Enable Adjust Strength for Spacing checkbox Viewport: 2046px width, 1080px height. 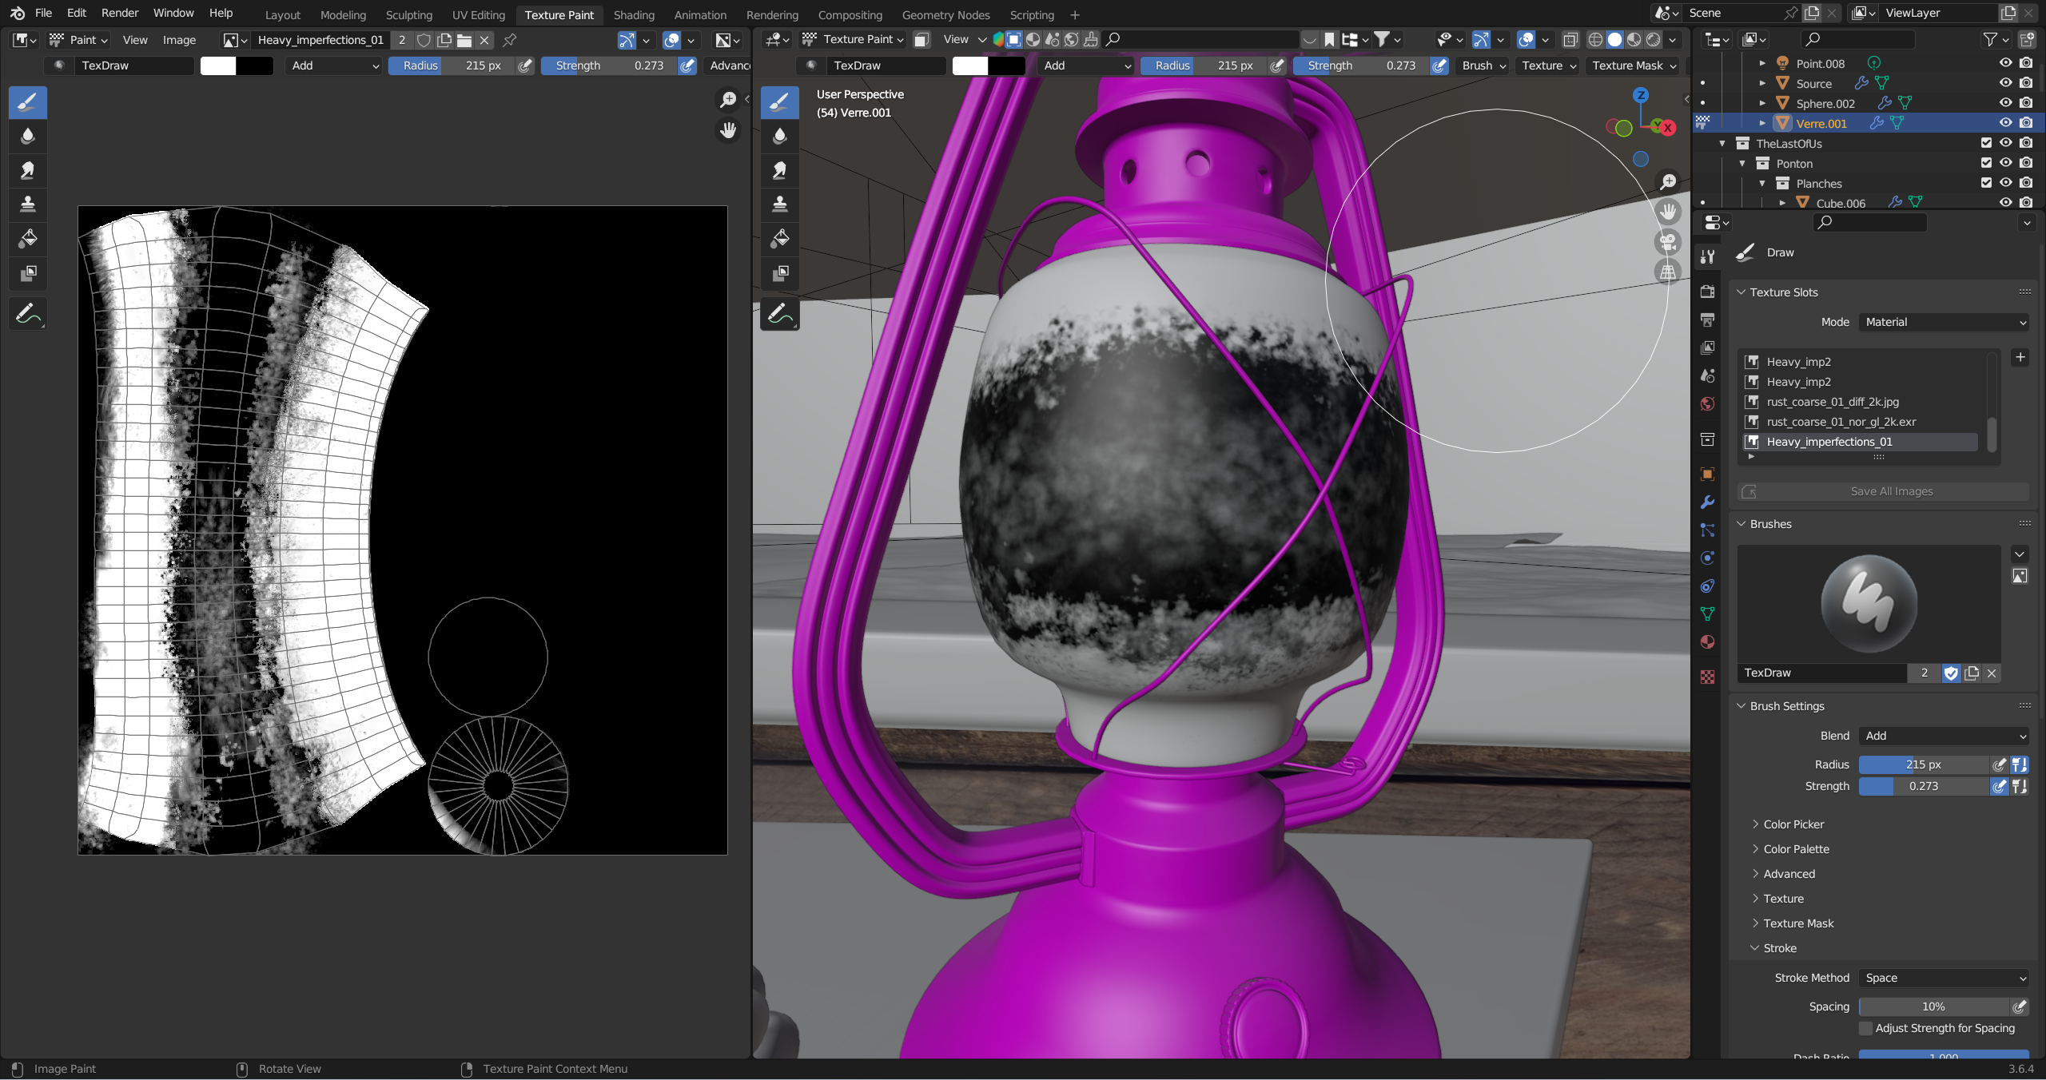pyautogui.click(x=1866, y=1028)
